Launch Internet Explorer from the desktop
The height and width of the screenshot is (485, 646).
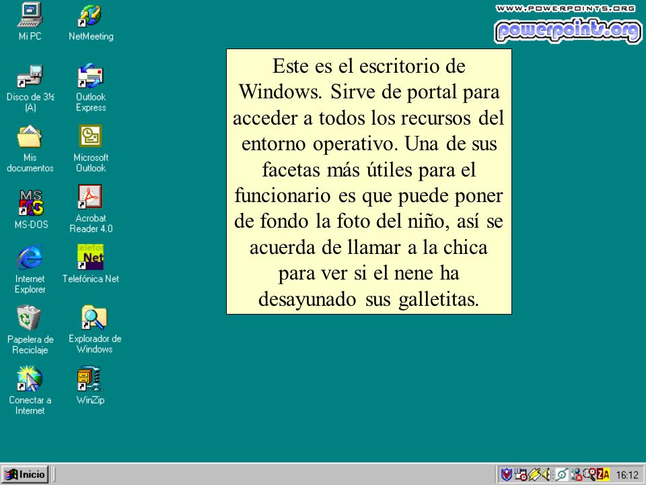point(30,269)
